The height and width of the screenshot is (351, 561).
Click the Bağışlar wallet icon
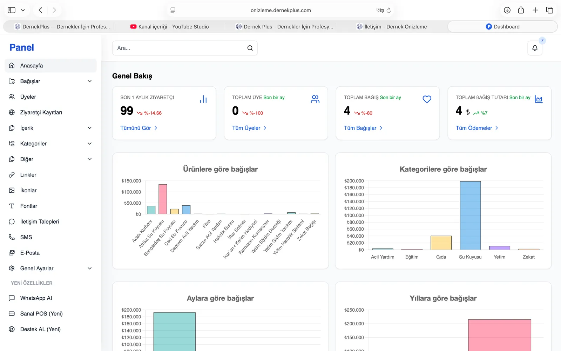12,81
